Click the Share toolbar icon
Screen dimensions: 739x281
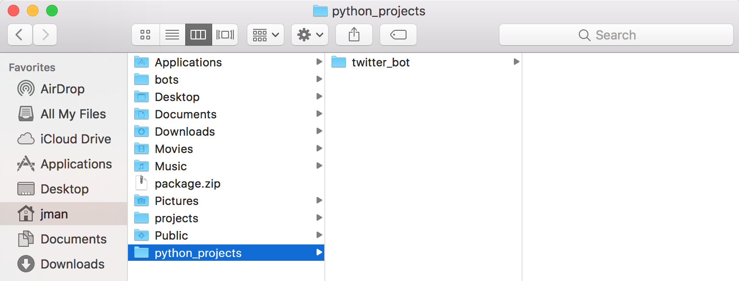tap(354, 35)
